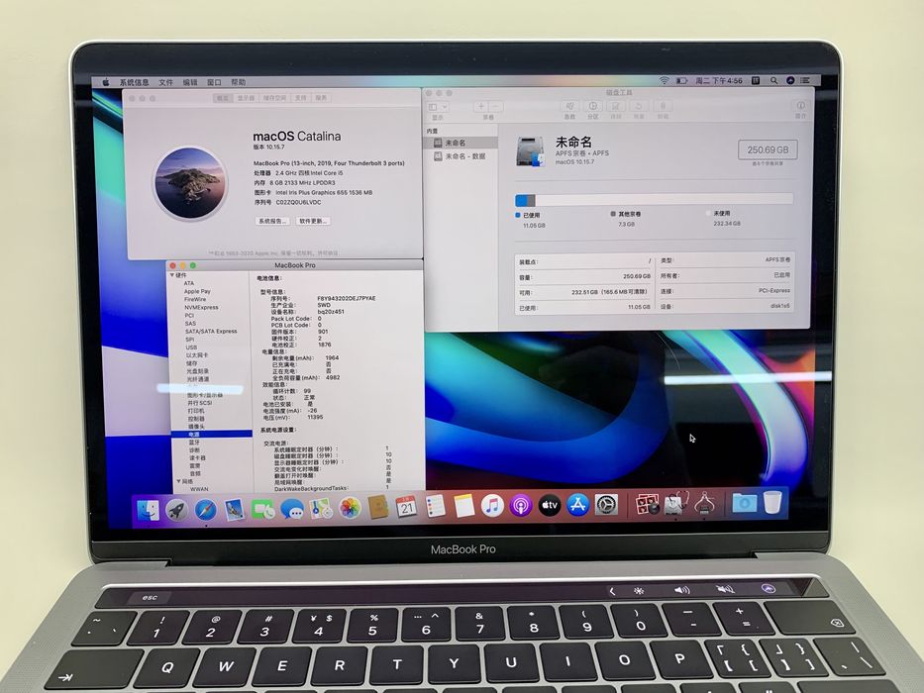The height and width of the screenshot is (693, 924).
Task: Switch to 显示器 tab in About This Mac
Action: pos(246,98)
